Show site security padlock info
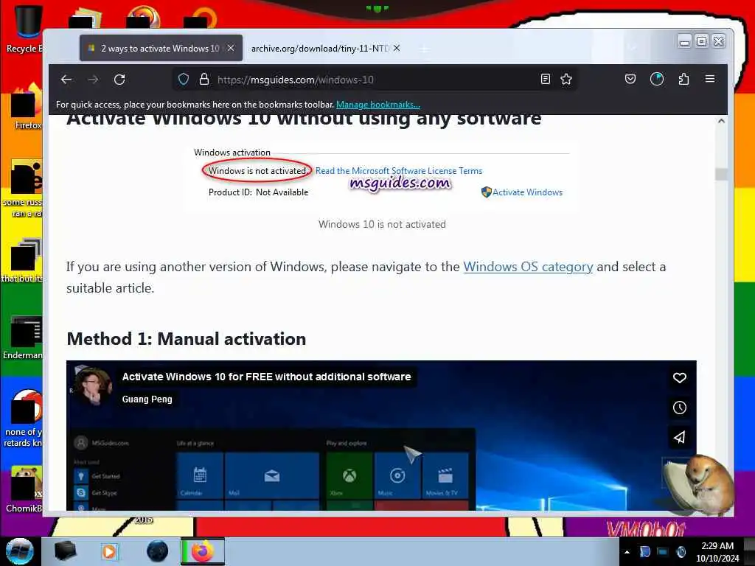This screenshot has width=755, height=566. tap(204, 80)
